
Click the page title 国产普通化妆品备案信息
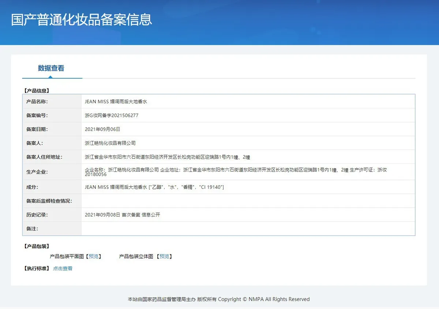pos(82,19)
